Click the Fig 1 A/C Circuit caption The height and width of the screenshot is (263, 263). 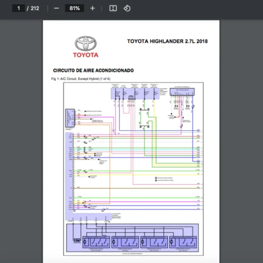pos(81,78)
